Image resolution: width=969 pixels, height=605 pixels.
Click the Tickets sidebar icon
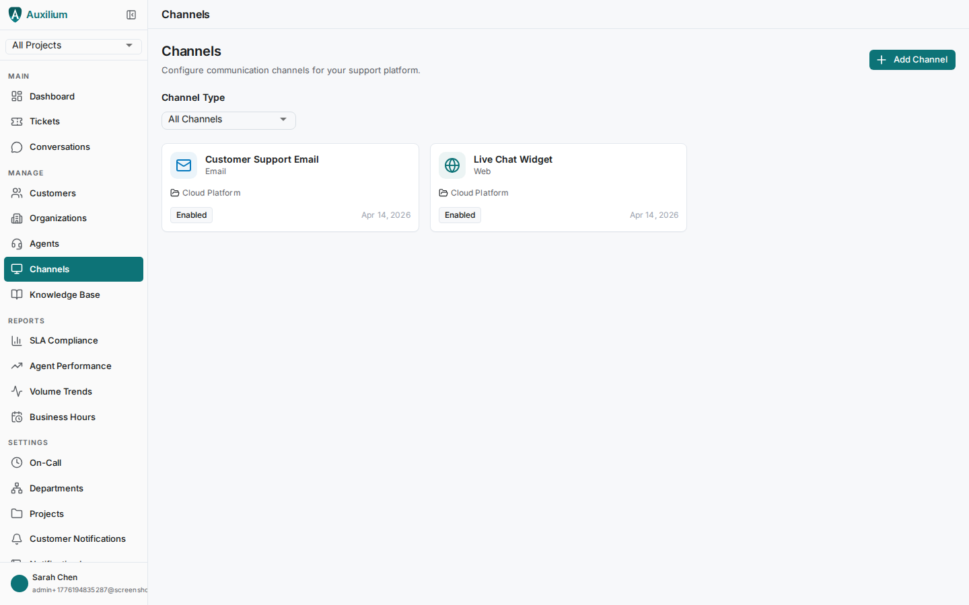[16, 121]
